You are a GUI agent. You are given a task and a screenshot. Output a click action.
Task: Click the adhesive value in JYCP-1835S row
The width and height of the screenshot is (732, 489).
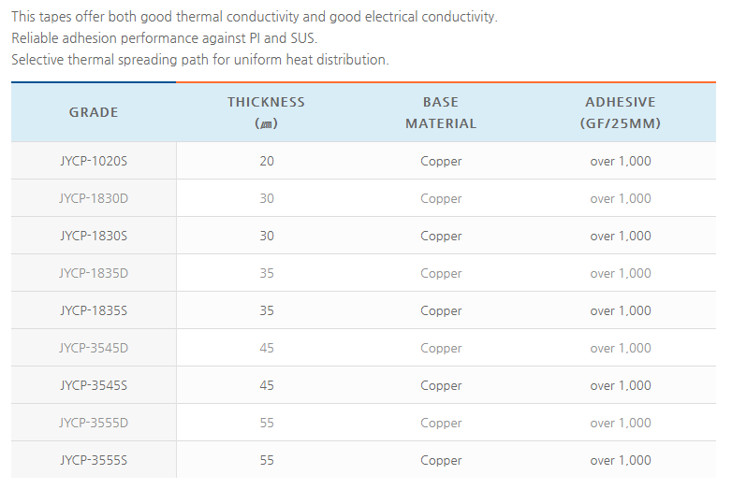click(620, 310)
